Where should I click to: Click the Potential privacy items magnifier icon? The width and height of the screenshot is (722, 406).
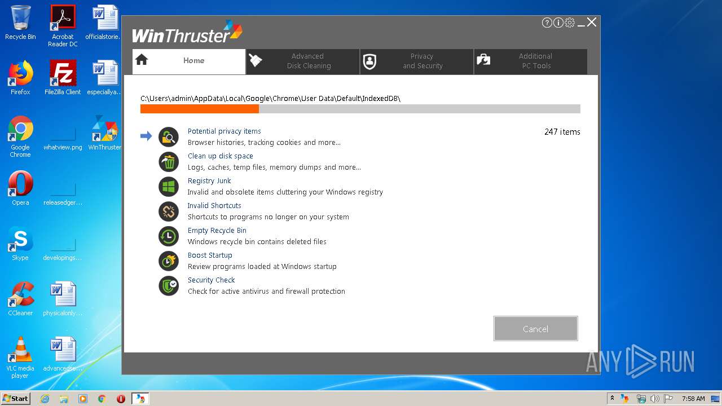coord(169,137)
